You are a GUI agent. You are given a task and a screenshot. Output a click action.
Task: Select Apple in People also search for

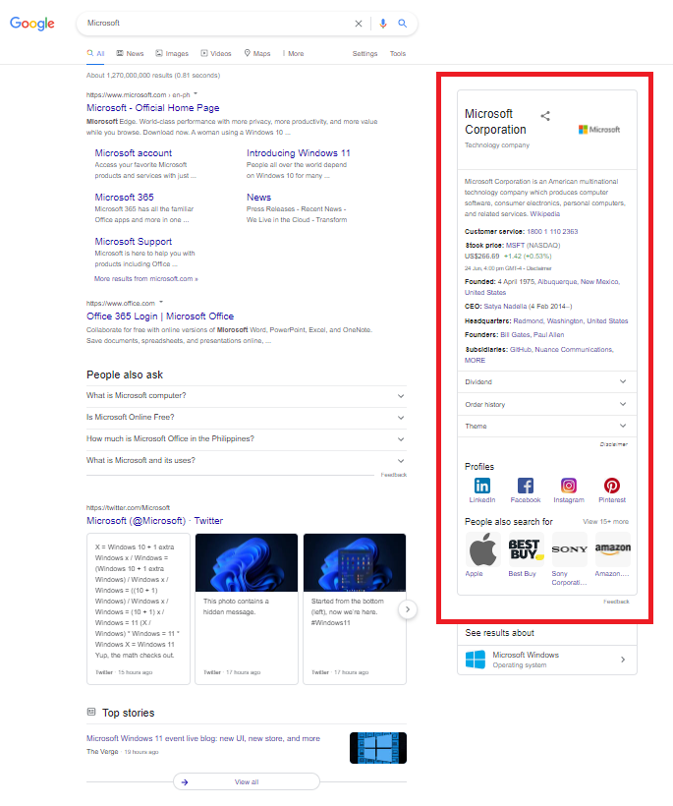482,549
